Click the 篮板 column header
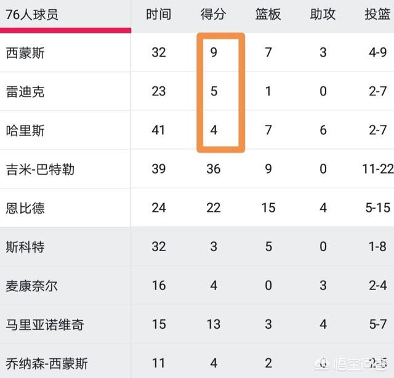The height and width of the screenshot is (378, 394). click(268, 14)
